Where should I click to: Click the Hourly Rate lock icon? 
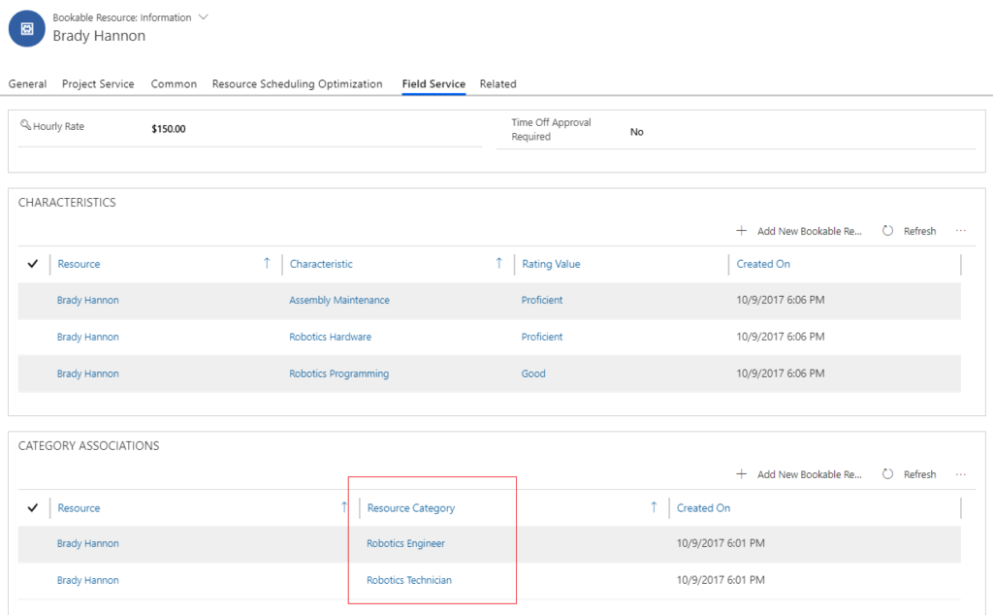(25, 126)
